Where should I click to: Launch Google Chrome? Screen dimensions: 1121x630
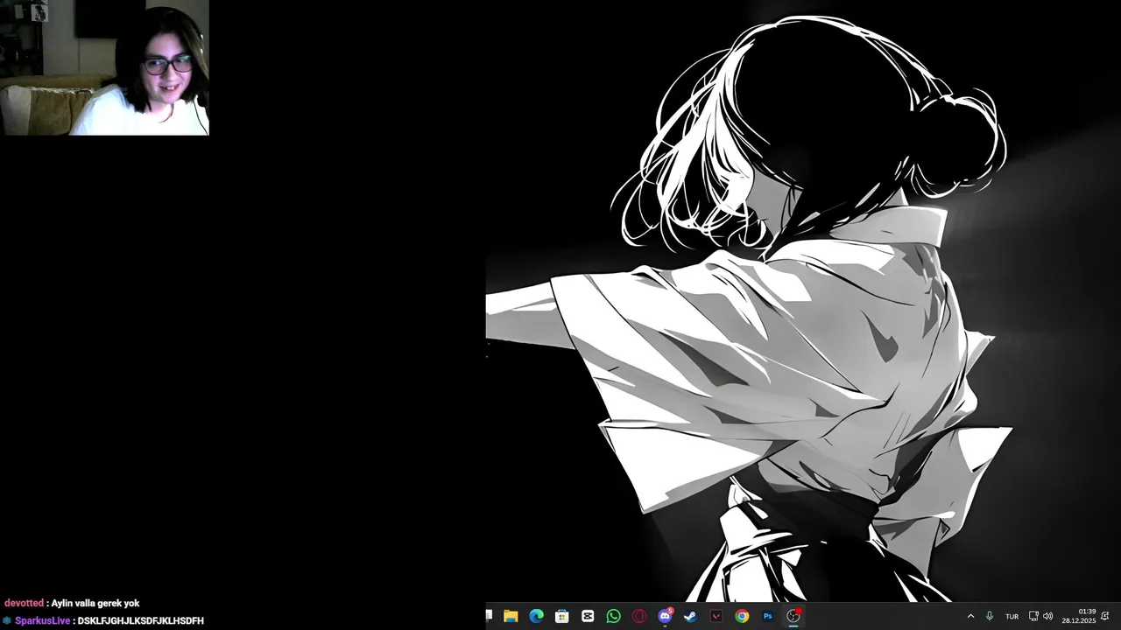[x=742, y=616]
